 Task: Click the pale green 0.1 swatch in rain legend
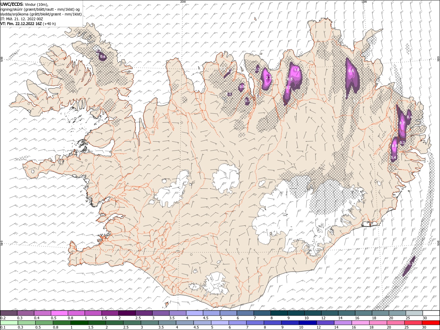pyautogui.click(x=9, y=323)
